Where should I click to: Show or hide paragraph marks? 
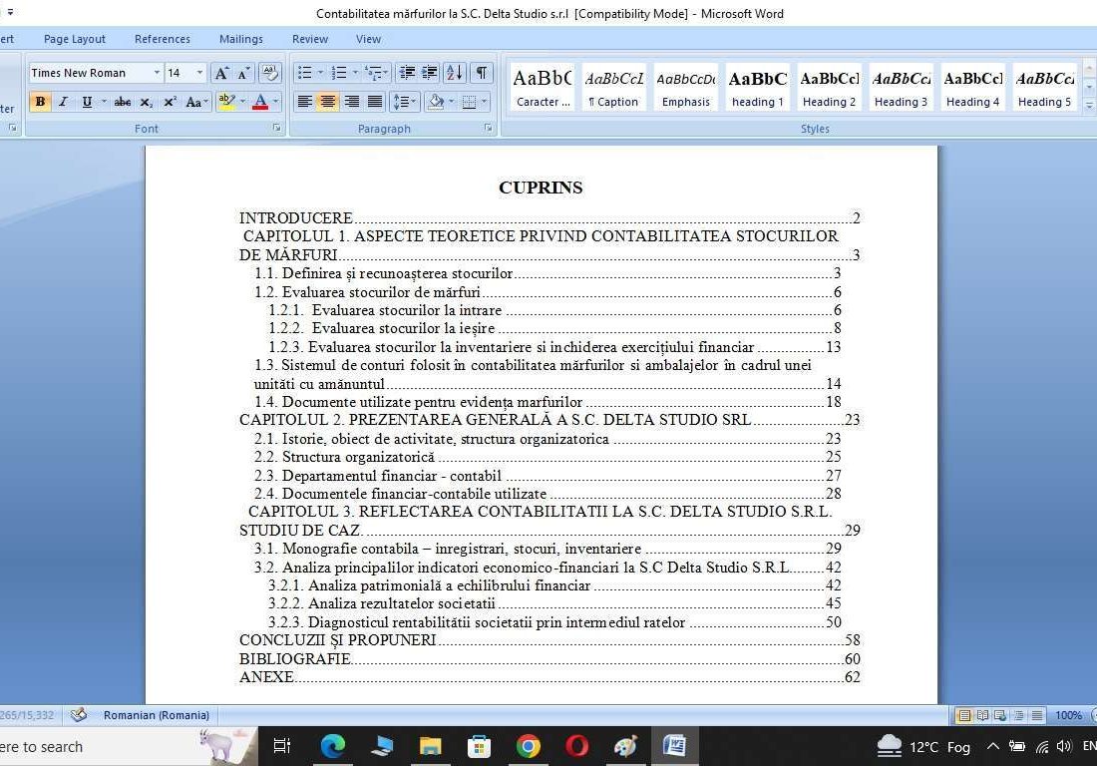pyautogui.click(x=482, y=73)
